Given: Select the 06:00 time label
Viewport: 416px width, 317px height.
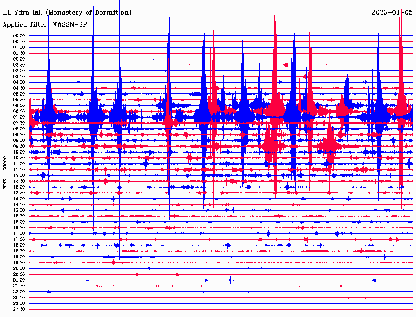Looking at the screenshot, I should click(19, 106).
